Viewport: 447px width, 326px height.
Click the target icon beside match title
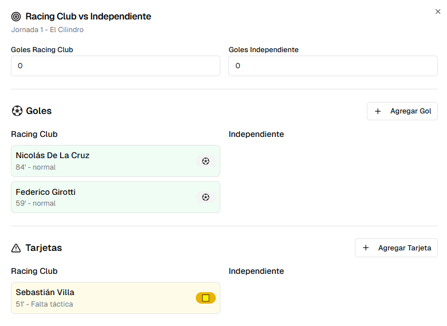[x=16, y=17]
